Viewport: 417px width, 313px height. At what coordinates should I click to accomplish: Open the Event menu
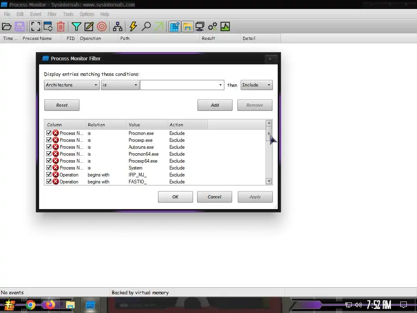coord(35,14)
